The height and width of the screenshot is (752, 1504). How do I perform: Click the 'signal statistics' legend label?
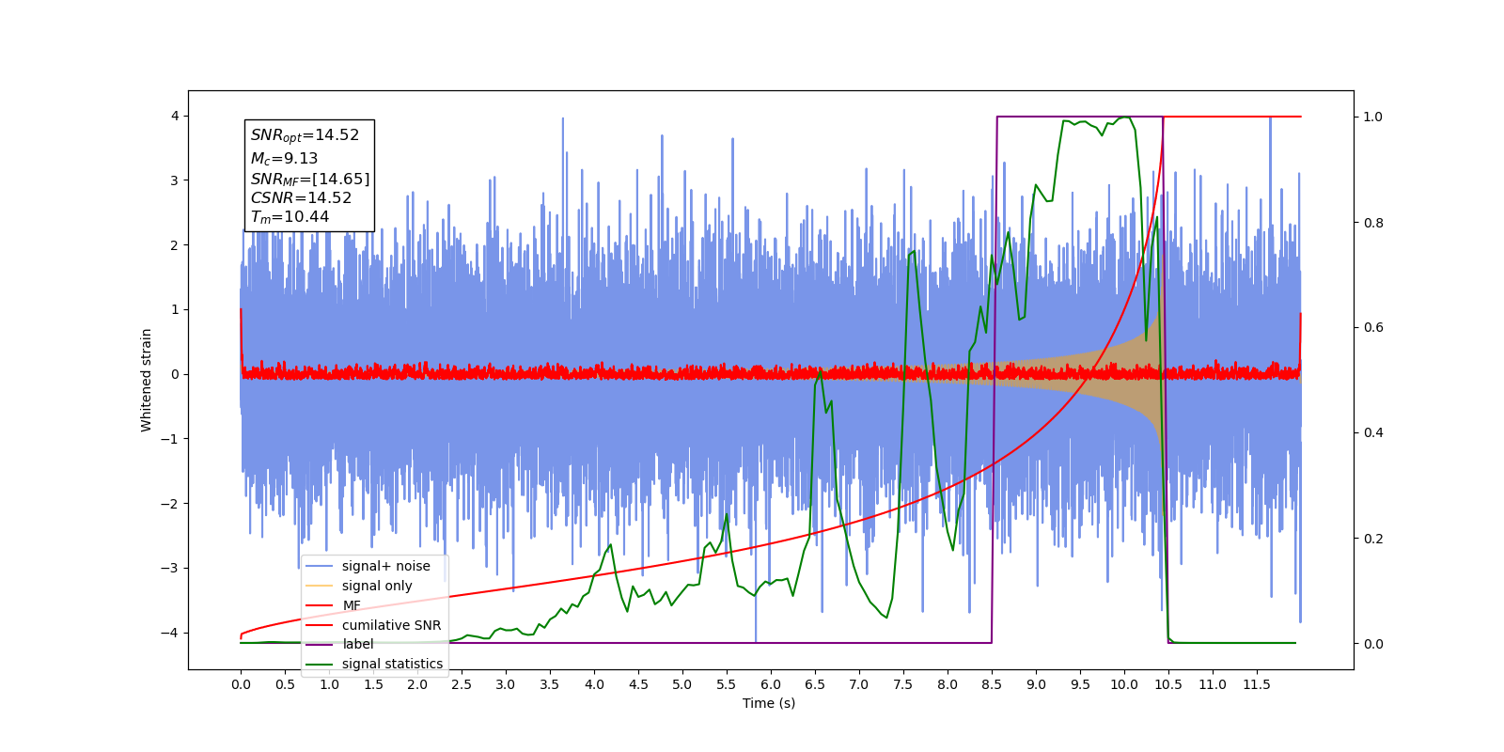tap(392, 664)
